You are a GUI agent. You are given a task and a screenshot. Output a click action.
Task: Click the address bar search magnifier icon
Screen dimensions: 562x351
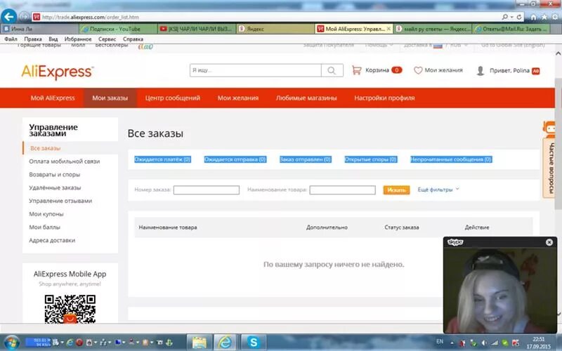click(x=505, y=17)
